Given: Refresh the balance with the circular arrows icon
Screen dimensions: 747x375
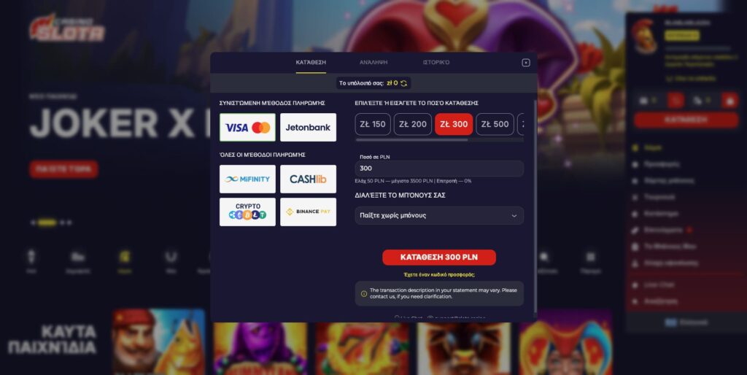Looking at the screenshot, I should [x=404, y=83].
